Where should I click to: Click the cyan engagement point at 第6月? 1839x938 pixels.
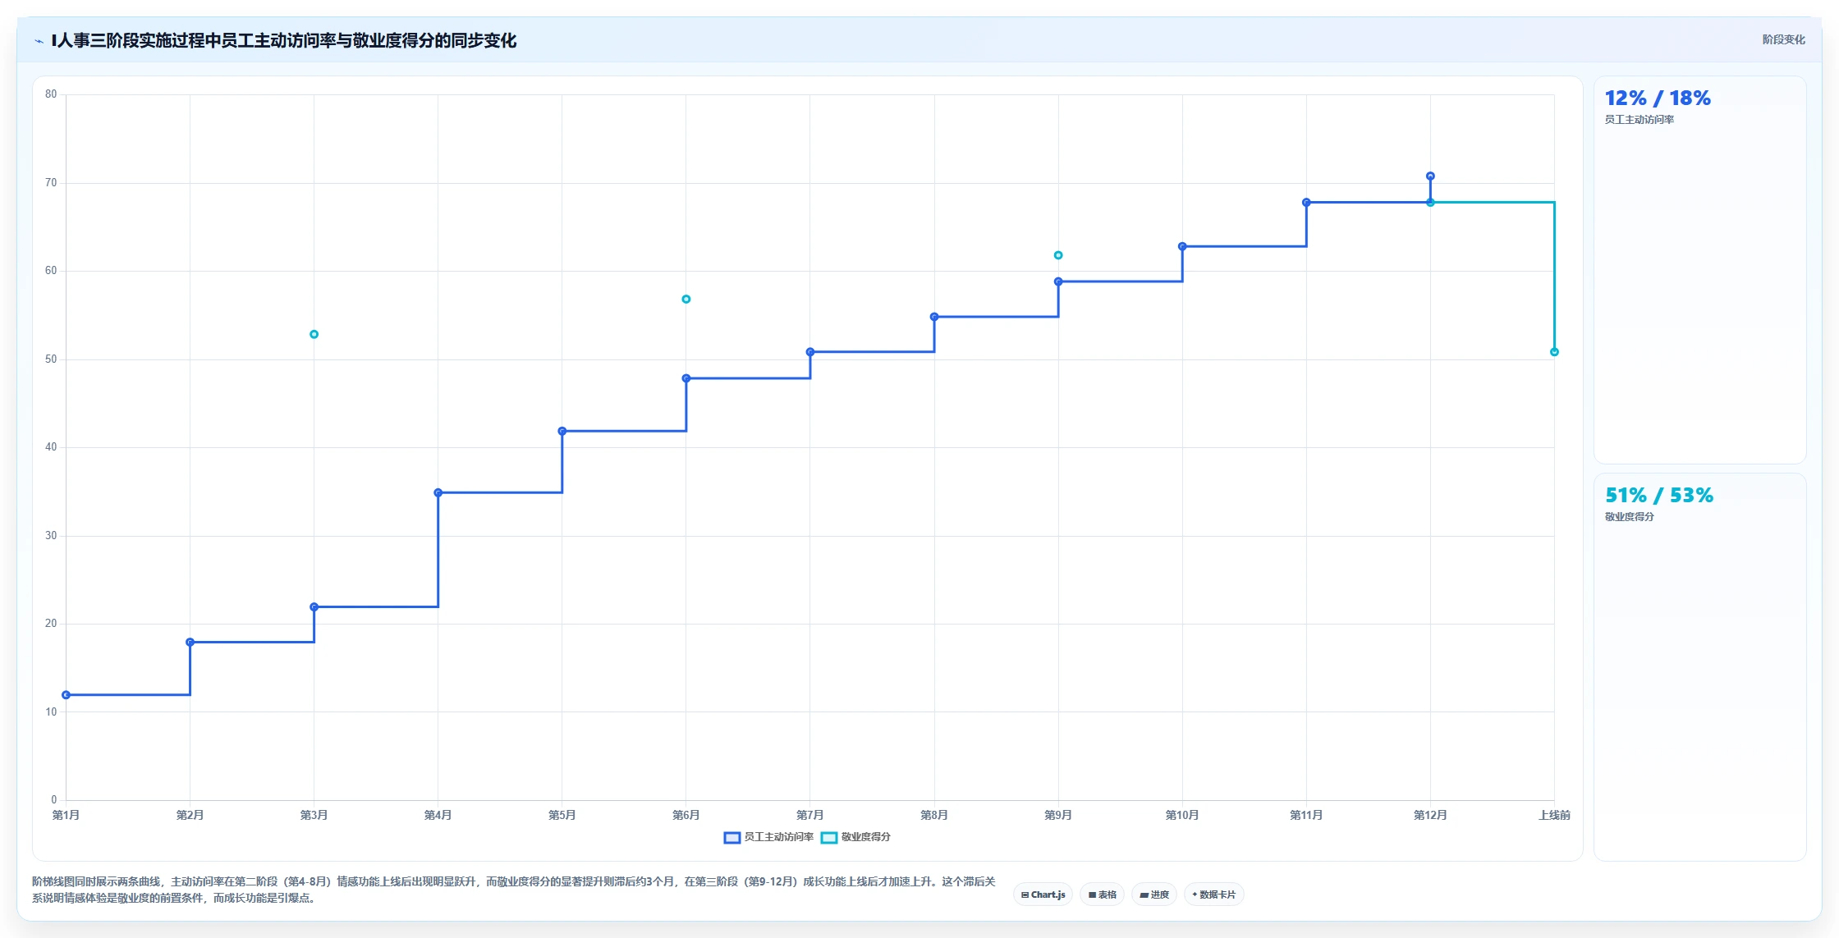point(686,300)
